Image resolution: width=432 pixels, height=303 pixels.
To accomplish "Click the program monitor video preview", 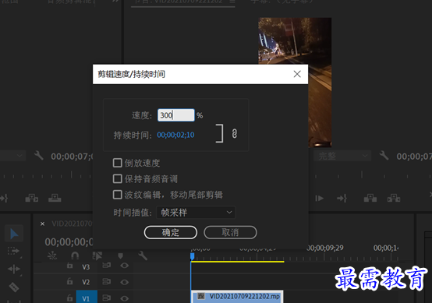I will 295,82.
